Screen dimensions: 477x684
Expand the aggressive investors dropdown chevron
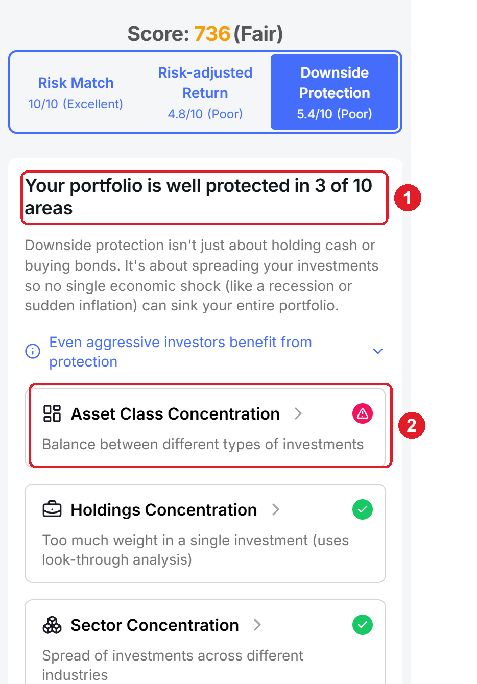pos(378,351)
